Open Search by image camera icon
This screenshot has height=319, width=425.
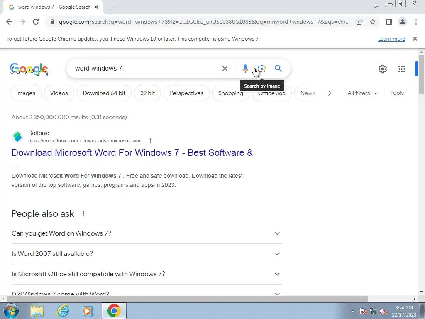coord(261,69)
